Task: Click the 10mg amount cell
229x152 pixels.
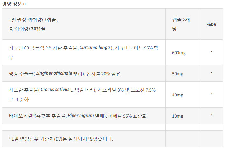Action: pyautogui.click(x=177, y=116)
